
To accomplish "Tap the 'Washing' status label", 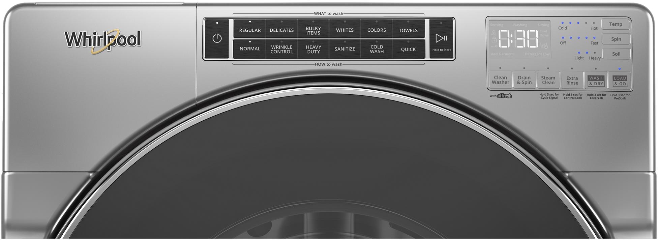I will pos(520,25).
